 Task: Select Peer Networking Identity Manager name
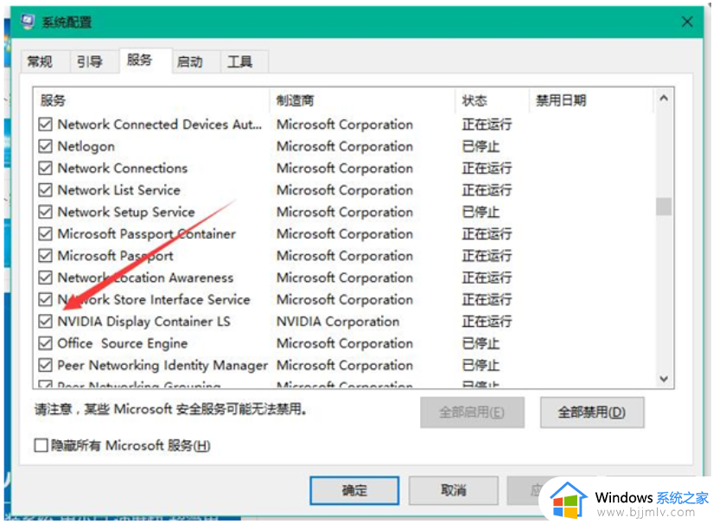(x=162, y=365)
